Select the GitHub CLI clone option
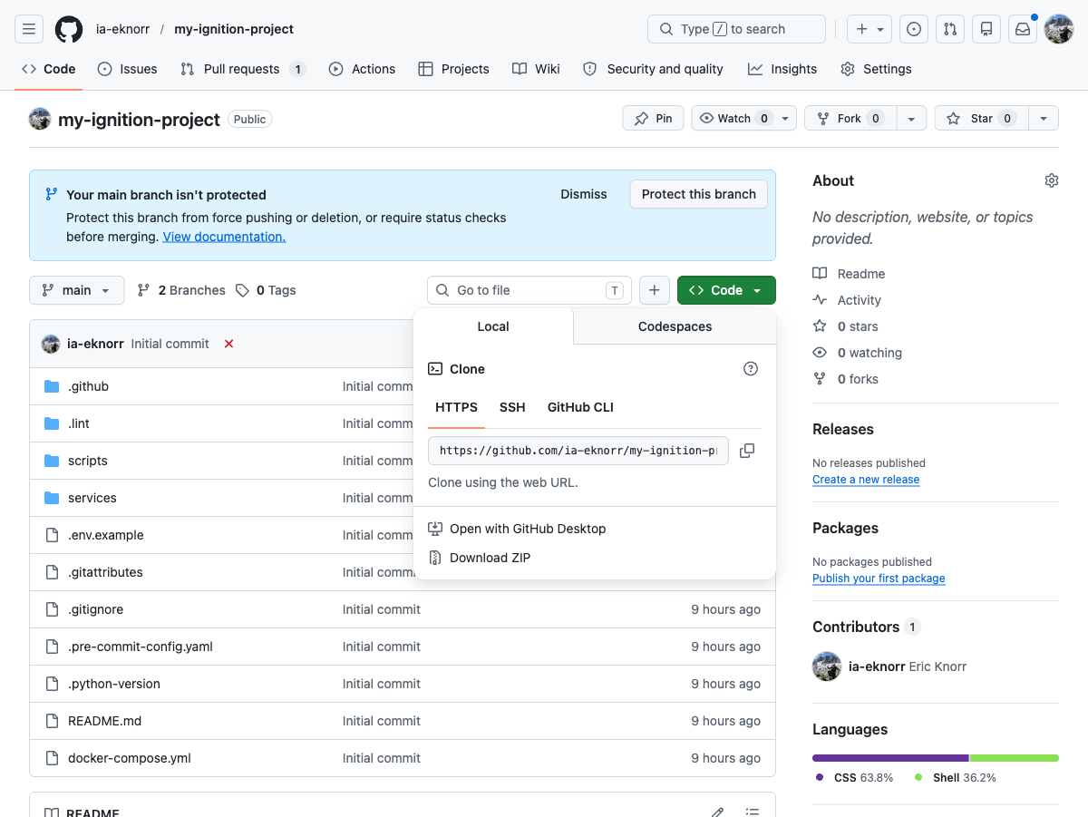The image size is (1088, 817). pos(580,407)
